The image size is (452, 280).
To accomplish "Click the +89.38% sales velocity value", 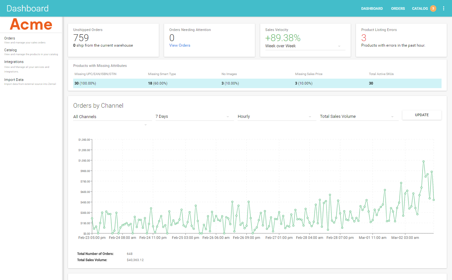I will click(283, 38).
